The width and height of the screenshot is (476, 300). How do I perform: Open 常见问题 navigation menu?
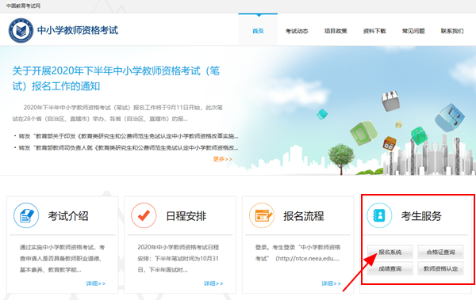click(x=413, y=31)
